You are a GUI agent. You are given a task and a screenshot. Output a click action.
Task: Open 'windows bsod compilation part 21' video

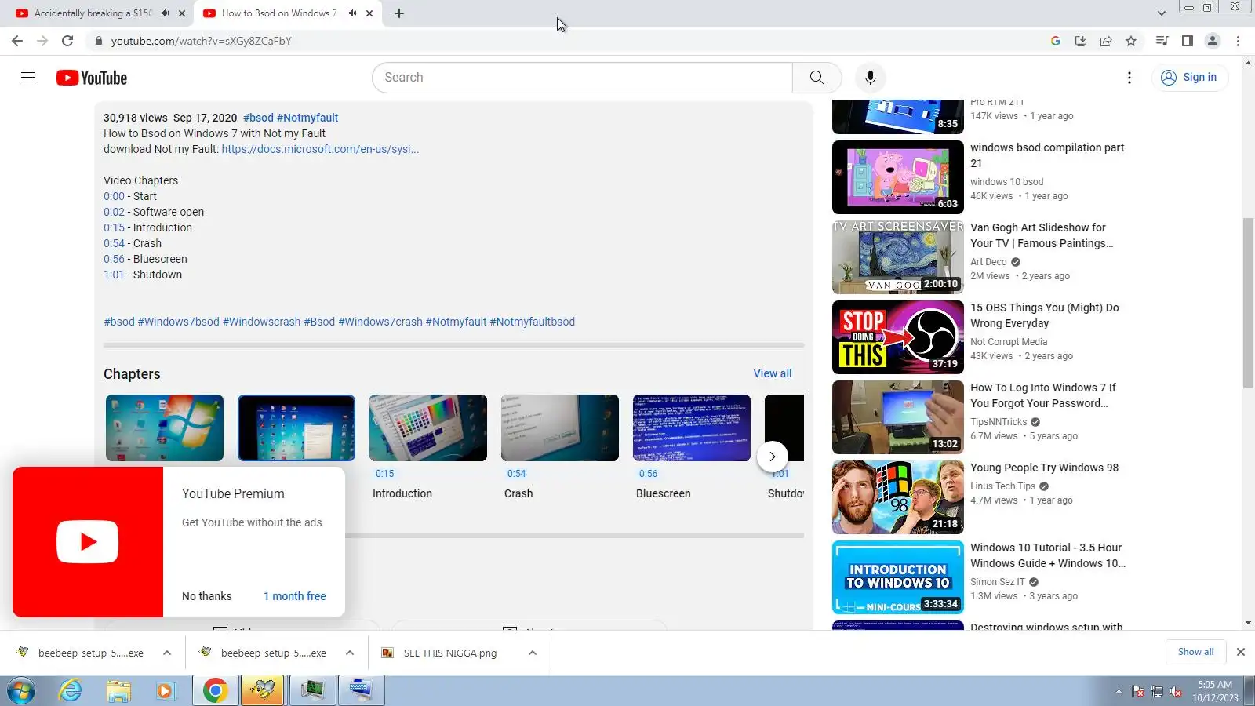tap(898, 177)
